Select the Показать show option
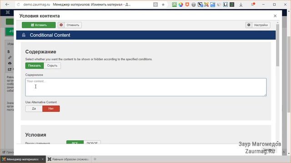 [35, 66]
